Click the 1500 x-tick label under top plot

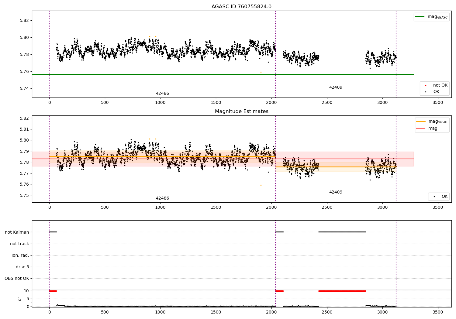pyautogui.click(x=216, y=103)
